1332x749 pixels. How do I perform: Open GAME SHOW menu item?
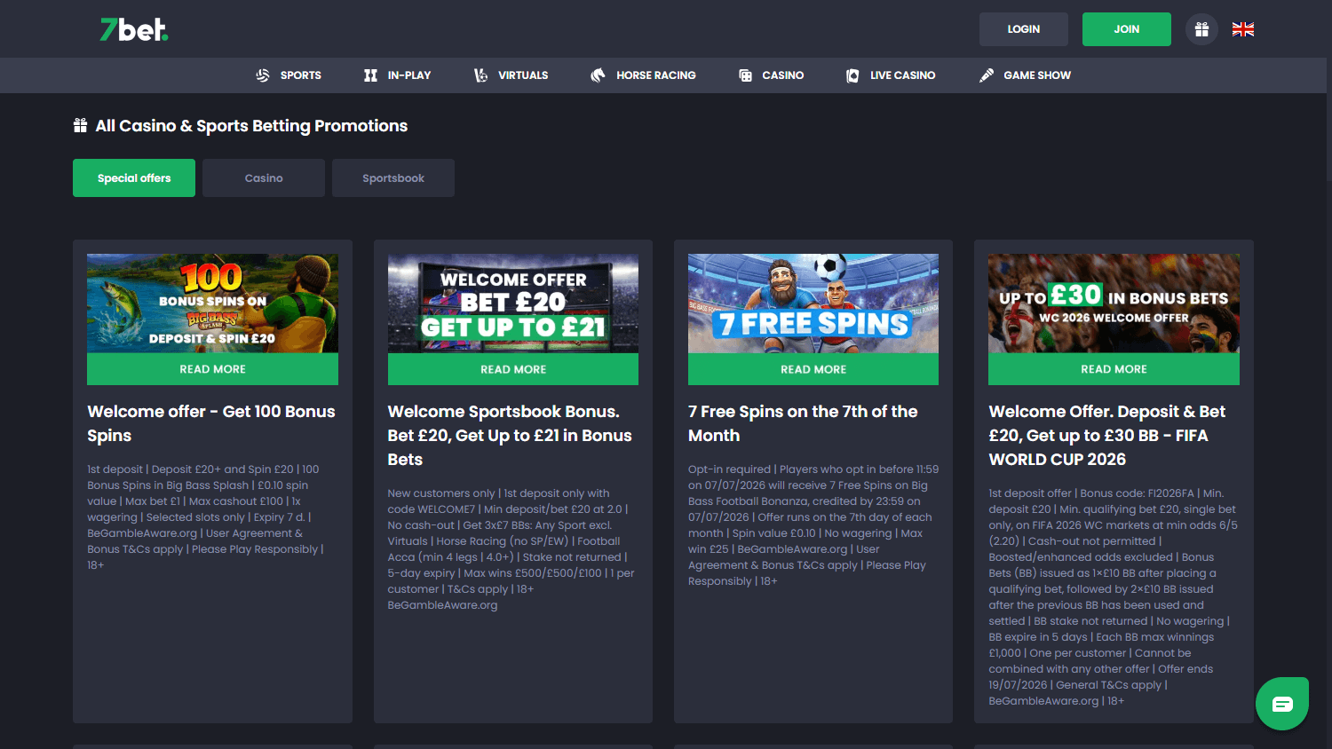coord(1037,75)
